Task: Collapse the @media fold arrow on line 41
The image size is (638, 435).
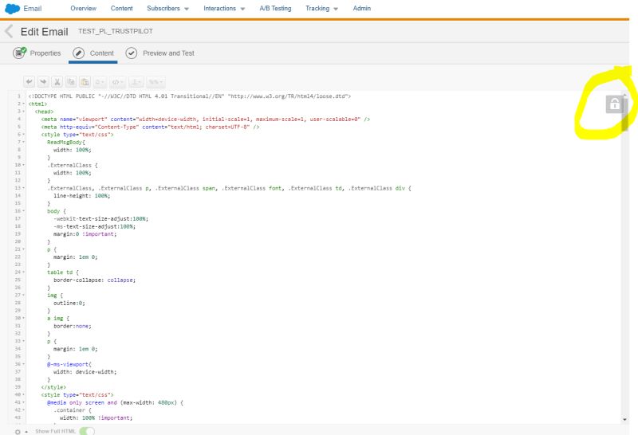Action: click(24, 402)
